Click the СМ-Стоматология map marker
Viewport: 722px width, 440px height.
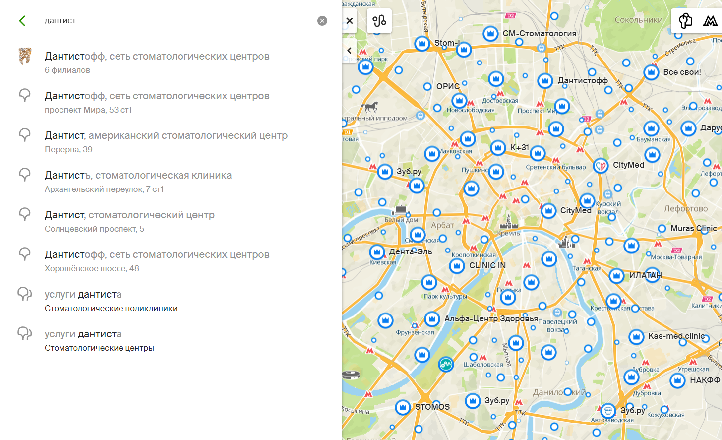click(x=490, y=34)
